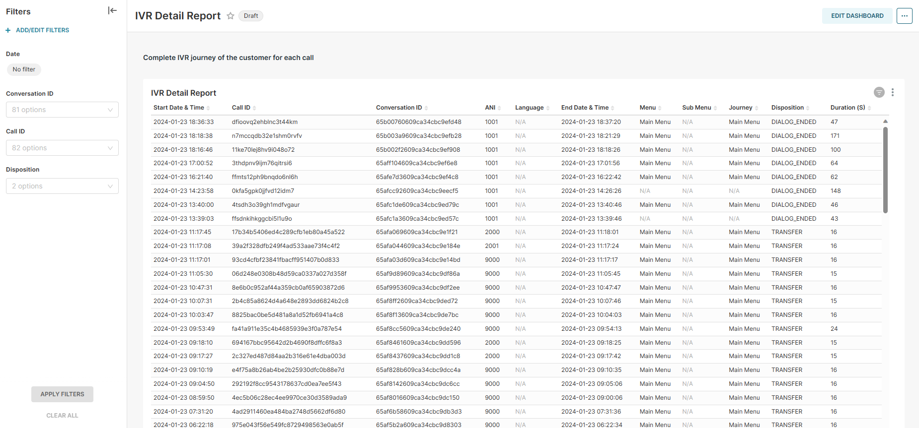This screenshot has width=919, height=428.
Task: Open the dashboard more options ellipsis menu
Action: [904, 16]
